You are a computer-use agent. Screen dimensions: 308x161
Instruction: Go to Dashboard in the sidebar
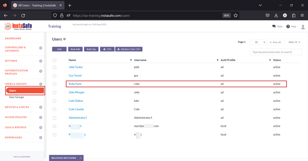click(13, 38)
